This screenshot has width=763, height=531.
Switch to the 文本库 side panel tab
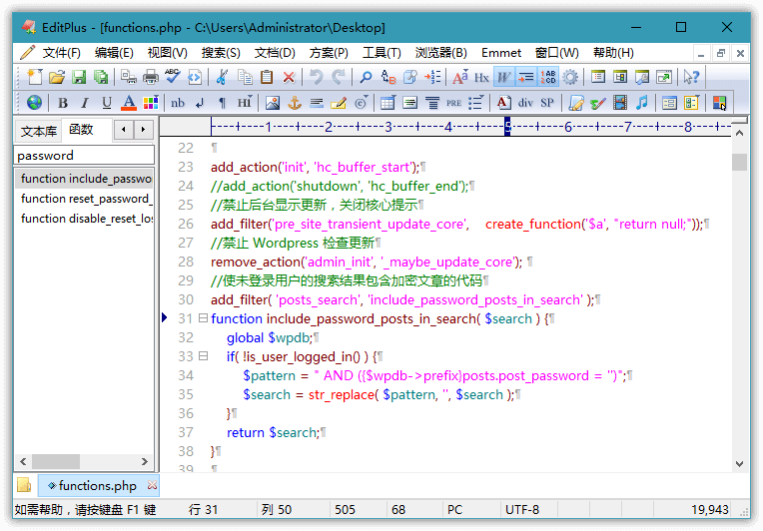[x=39, y=131]
